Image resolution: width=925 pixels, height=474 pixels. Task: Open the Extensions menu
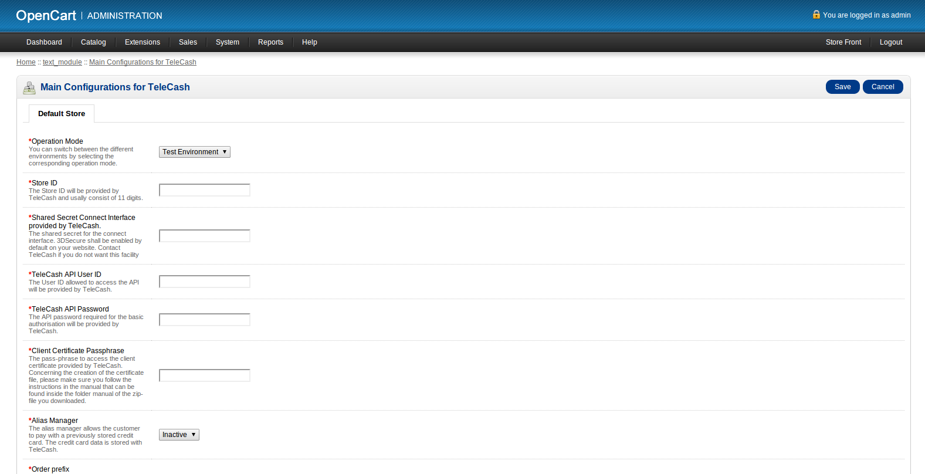(142, 42)
